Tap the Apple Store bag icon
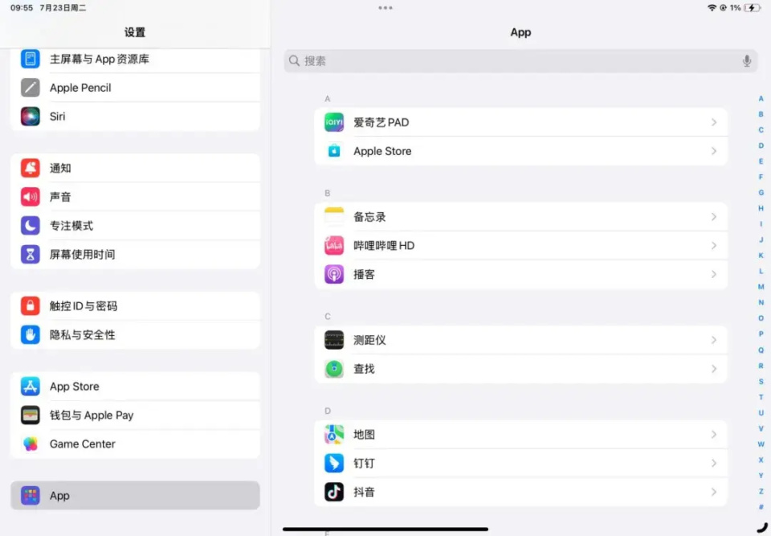This screenshot has height=536, width=771. [334, 151]
